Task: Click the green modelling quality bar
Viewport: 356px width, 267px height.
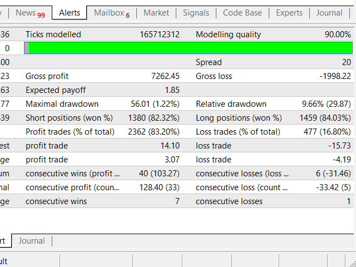Action: (x=190, y=48)
